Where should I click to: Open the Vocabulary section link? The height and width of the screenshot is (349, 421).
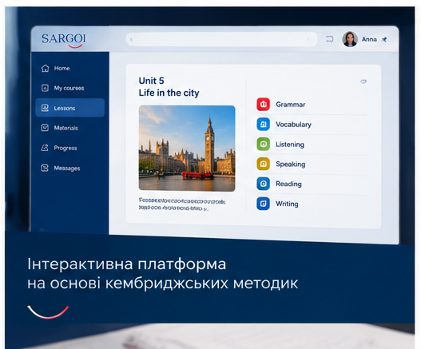293,125
